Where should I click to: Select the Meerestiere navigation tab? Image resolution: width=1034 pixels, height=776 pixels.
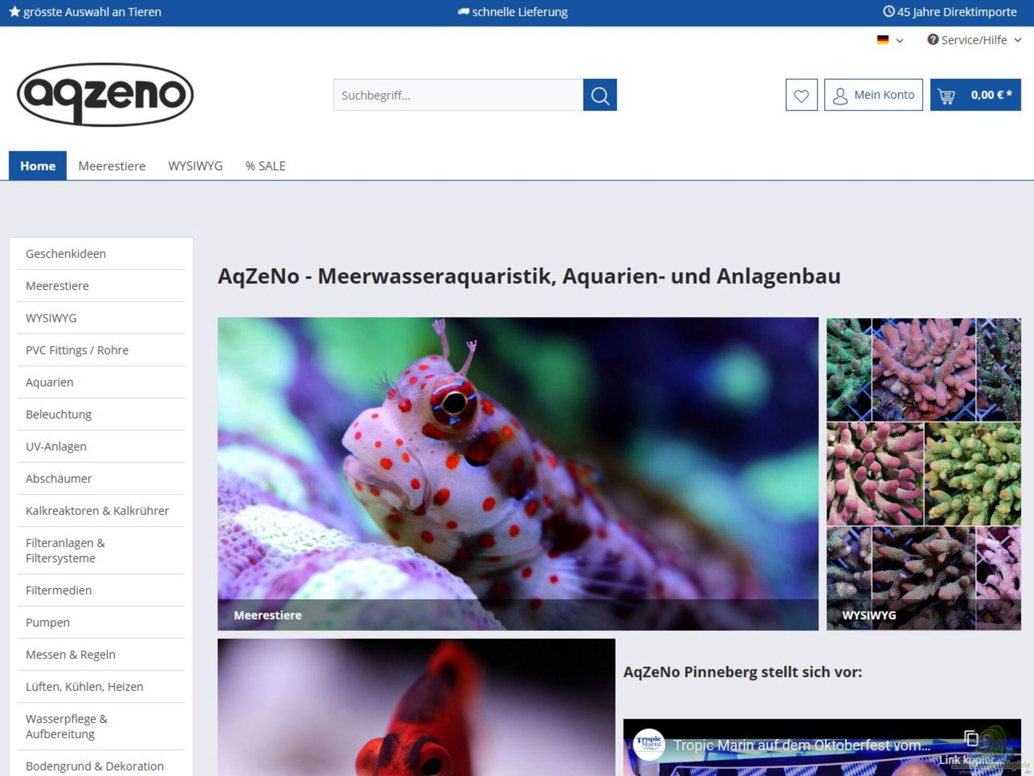112,166
